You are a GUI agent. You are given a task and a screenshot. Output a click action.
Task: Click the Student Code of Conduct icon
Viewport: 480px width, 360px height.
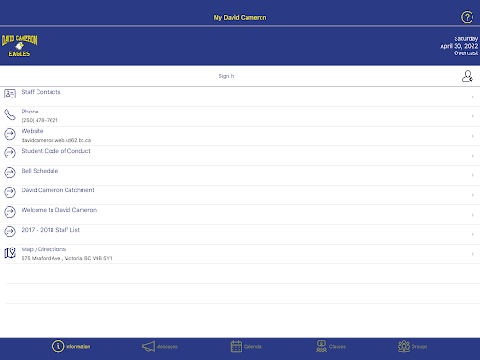[9, 153]
